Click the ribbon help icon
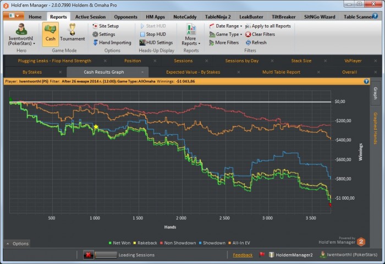The image size is (385, 264). pos(375,16)
